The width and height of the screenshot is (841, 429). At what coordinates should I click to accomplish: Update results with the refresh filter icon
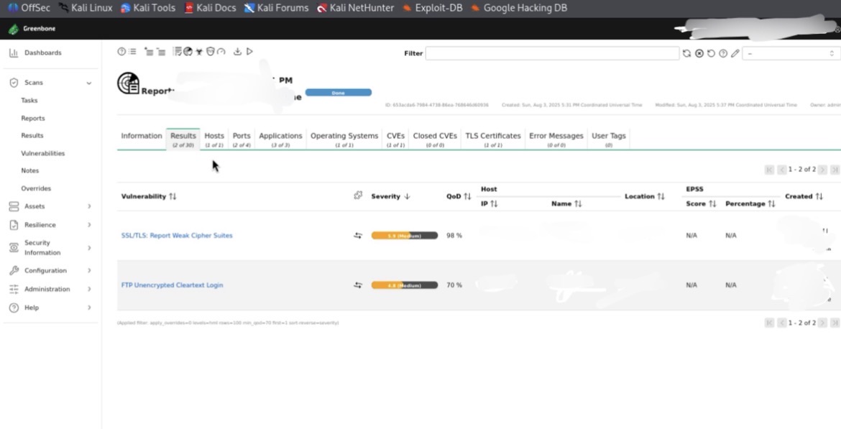[x=687, y=53]
